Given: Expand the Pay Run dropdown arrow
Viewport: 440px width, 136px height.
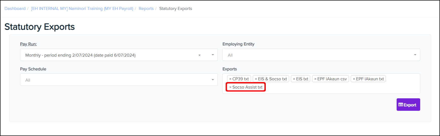Looking at the screenshot, I should [x=213, y=55].
